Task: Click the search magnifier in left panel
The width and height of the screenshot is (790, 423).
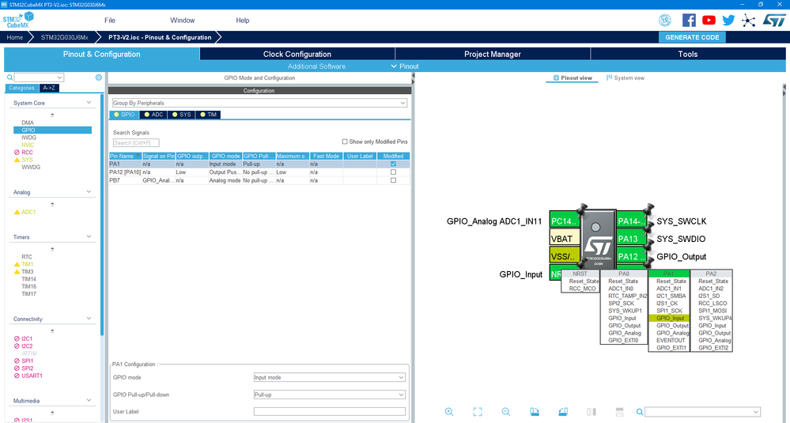Action: click(9, 77)
